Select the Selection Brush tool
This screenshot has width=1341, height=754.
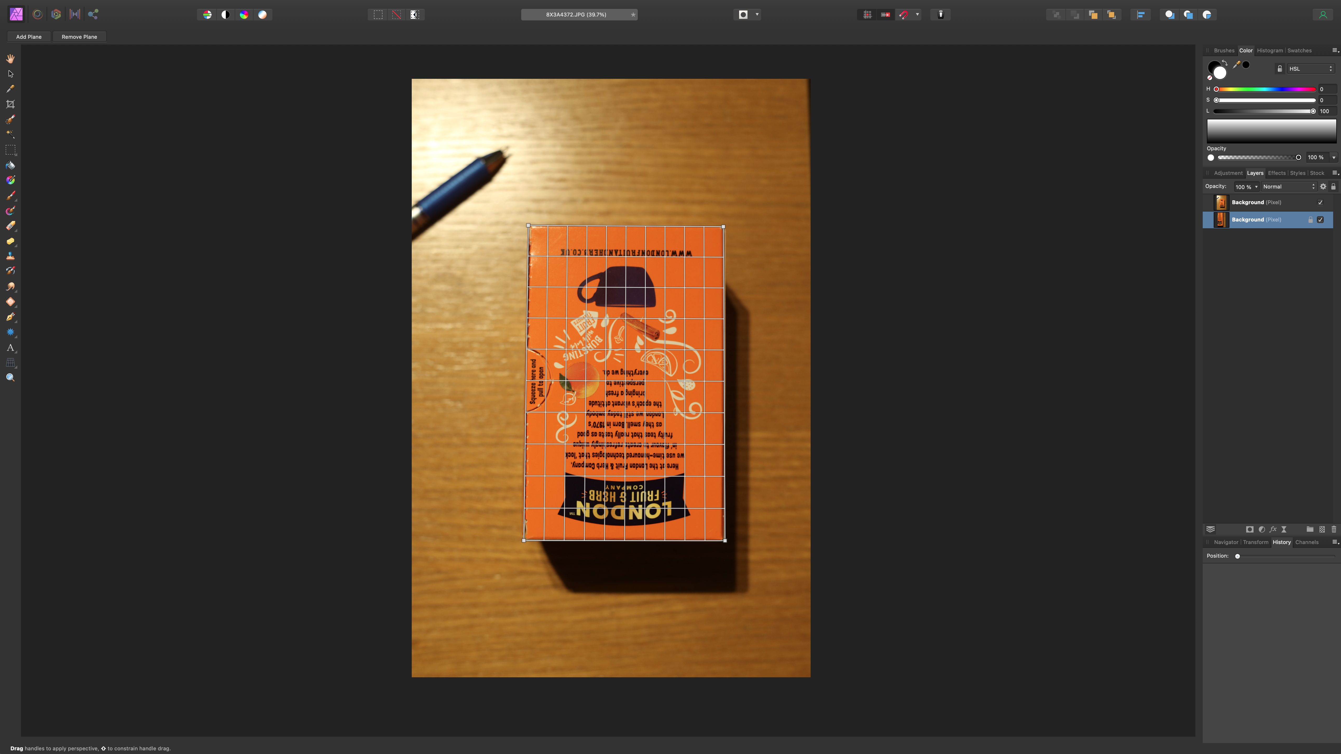tap(10, 119)
